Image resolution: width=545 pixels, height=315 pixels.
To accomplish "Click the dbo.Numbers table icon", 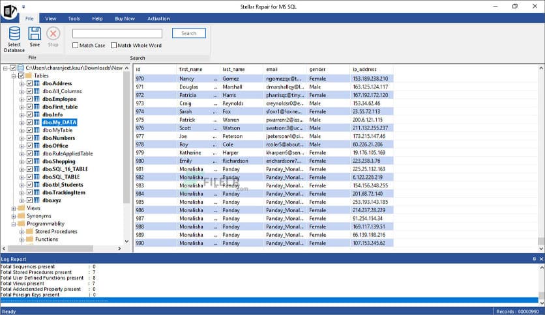I will pyautogui.click(x=37, y=138).
